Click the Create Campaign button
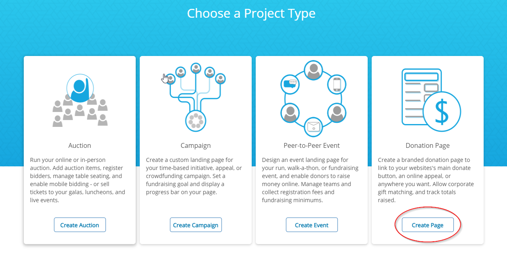The height and width of the screenshot is (259, 507). [196, 225]
